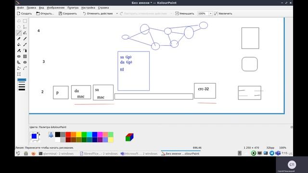Screen dimensions: 308x173
Task: Click the Увеличить zoom in button
Action: (x=223, y=13)
